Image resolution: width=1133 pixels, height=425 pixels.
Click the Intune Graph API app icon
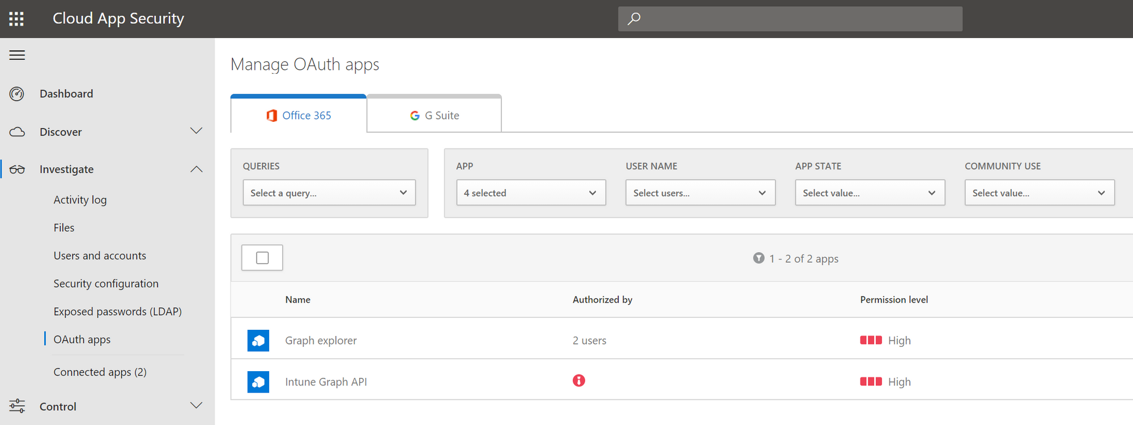[x=258, y=382]
